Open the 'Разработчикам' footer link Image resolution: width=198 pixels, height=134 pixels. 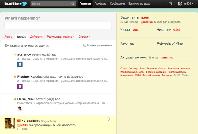pyautogui.click(x=151, y=75)
